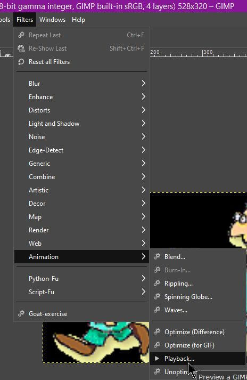The width and height of the screenshot is (247, 380).
Task: Click the gear icon beside Waves...
Action: pyautogui.click(x=157, y=310)
